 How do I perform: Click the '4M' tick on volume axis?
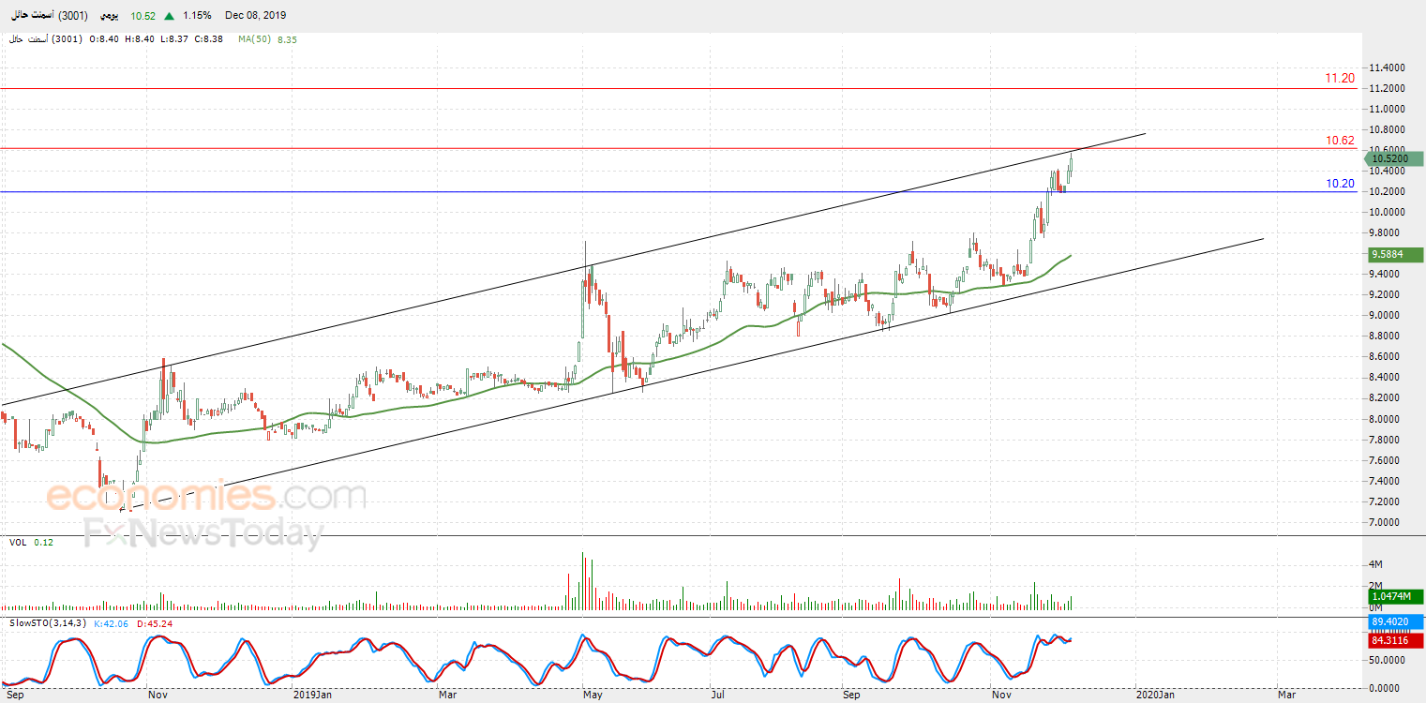tap(1376, 564)
